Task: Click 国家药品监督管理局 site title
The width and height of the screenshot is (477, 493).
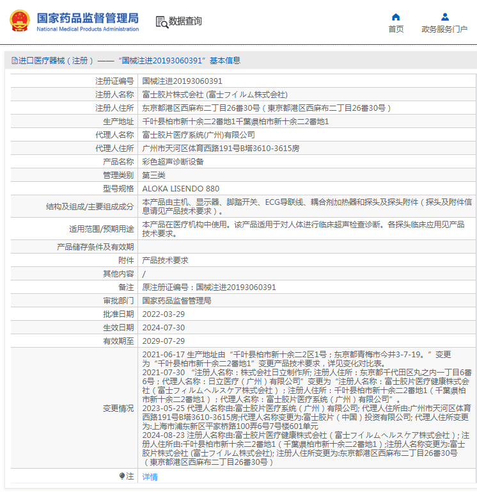Action: (88, 18)
